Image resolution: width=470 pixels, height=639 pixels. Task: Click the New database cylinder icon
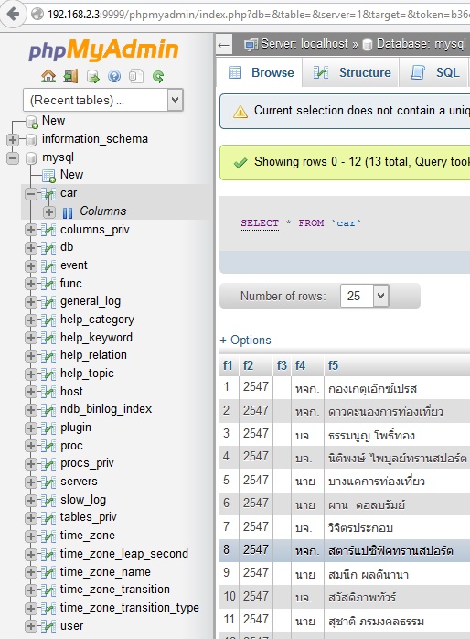(x=31, y=122)
